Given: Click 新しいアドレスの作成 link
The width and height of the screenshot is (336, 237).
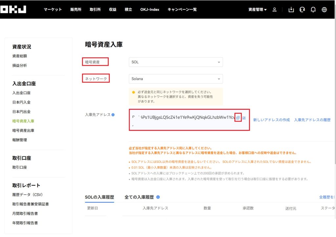Looking at the screenshot, I should pyautogui.click(x=271, y=120).
